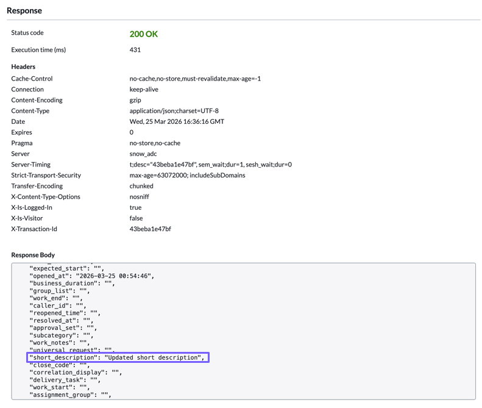Select the Cache-Control header name
This screenshot has width=482, height=408.
32,79
